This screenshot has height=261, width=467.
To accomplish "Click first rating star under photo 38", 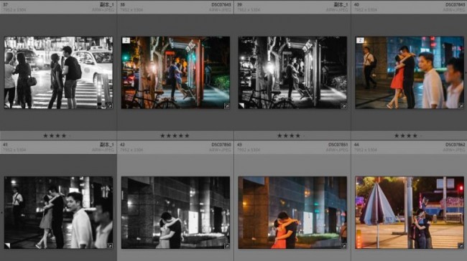I will coord(162,136).
